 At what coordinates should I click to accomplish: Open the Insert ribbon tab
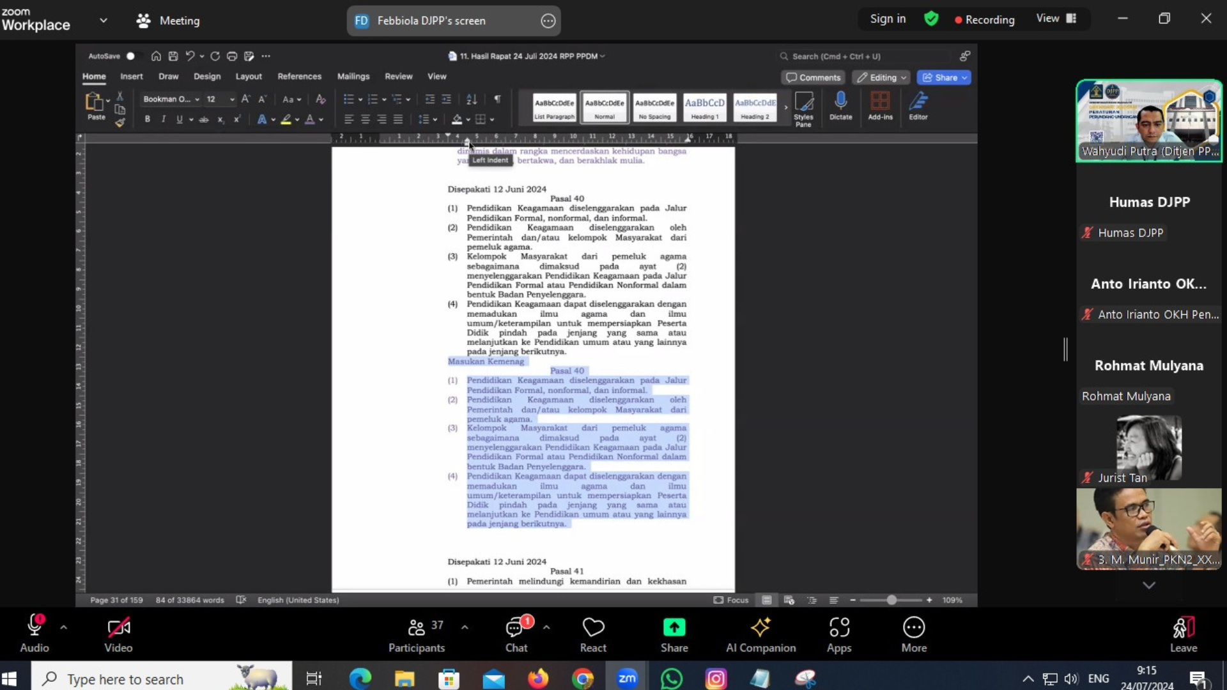(x=132, y=77)
